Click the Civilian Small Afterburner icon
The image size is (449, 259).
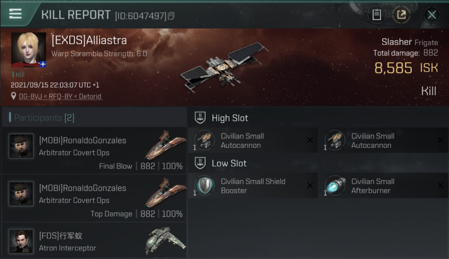point(335,186)
